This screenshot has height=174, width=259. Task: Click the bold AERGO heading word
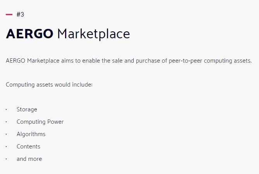pyautogui.click(x=29, y=34)
